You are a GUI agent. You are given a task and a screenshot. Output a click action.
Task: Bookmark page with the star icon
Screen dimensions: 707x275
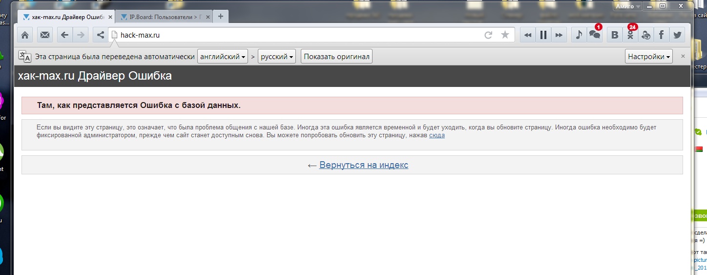[505, 35]
